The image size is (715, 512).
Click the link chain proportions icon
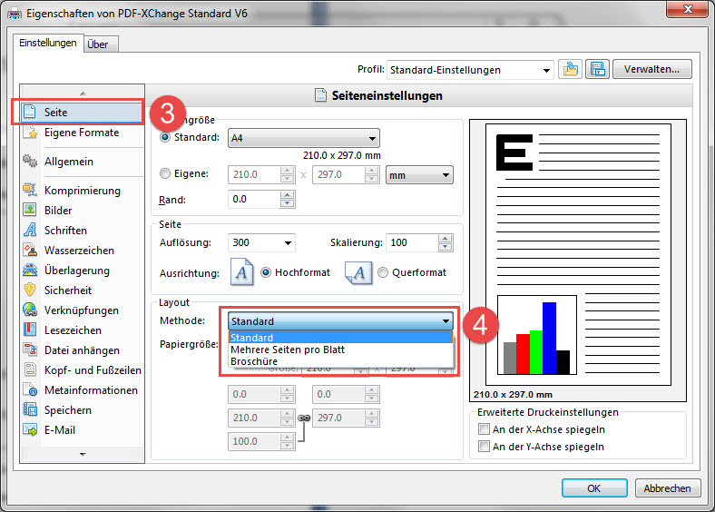point(304,418)
